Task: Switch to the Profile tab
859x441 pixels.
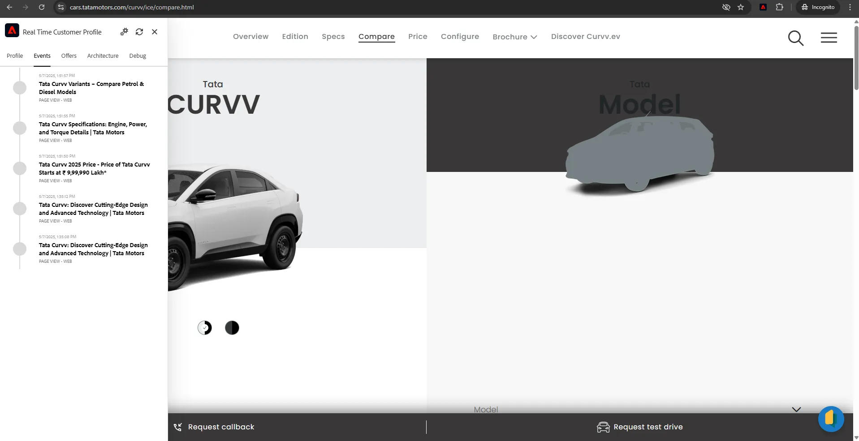Action: pos(15,56)
